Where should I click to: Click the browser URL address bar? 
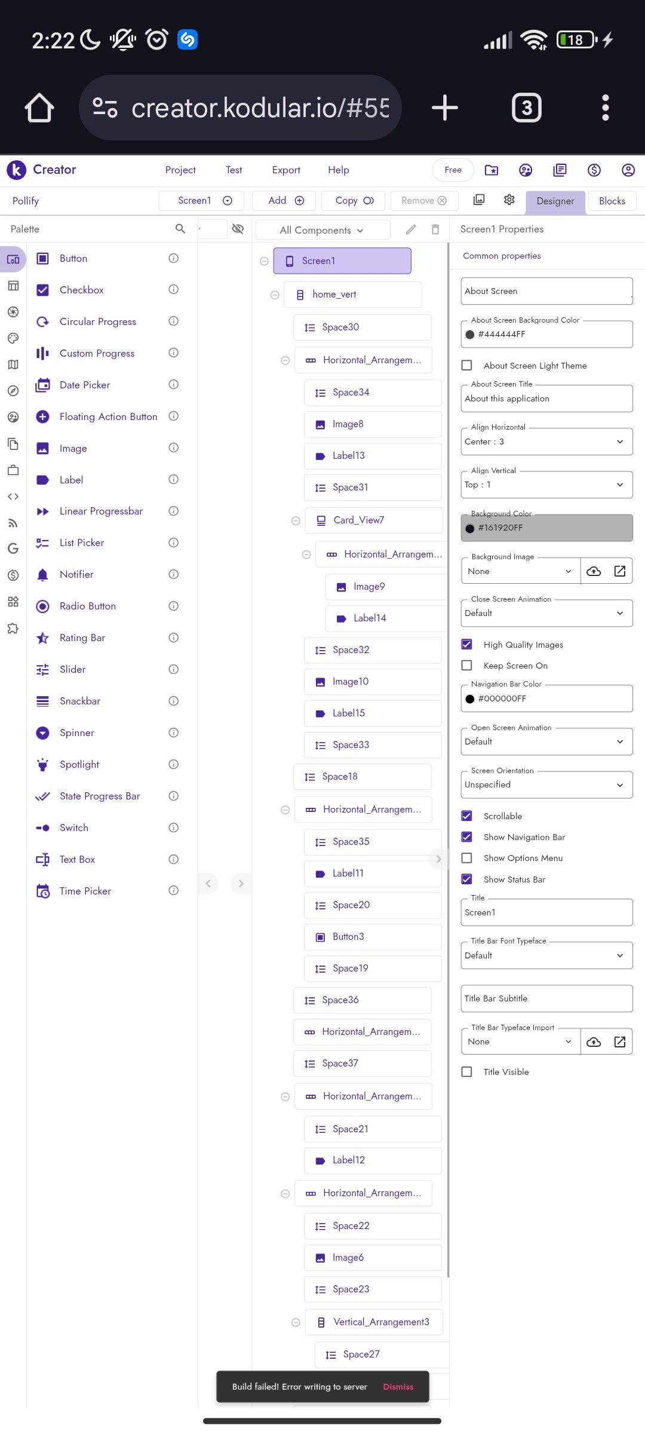[x=240, y=108]
